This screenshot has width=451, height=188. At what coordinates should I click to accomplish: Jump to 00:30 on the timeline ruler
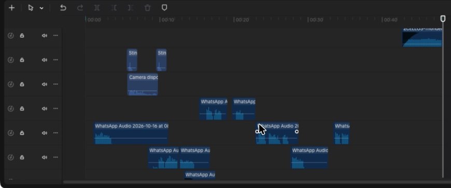point(316,20)
